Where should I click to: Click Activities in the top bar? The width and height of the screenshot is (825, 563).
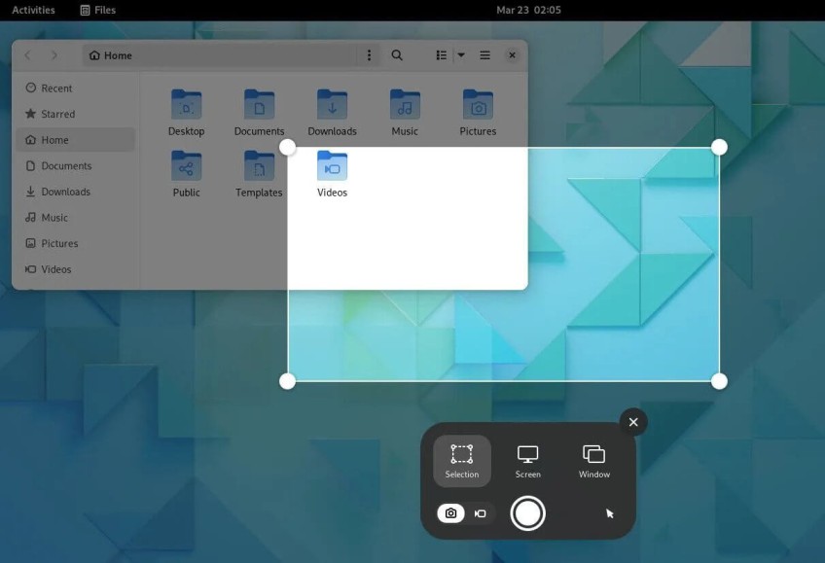pyautogui.click(x=32, y=10)
